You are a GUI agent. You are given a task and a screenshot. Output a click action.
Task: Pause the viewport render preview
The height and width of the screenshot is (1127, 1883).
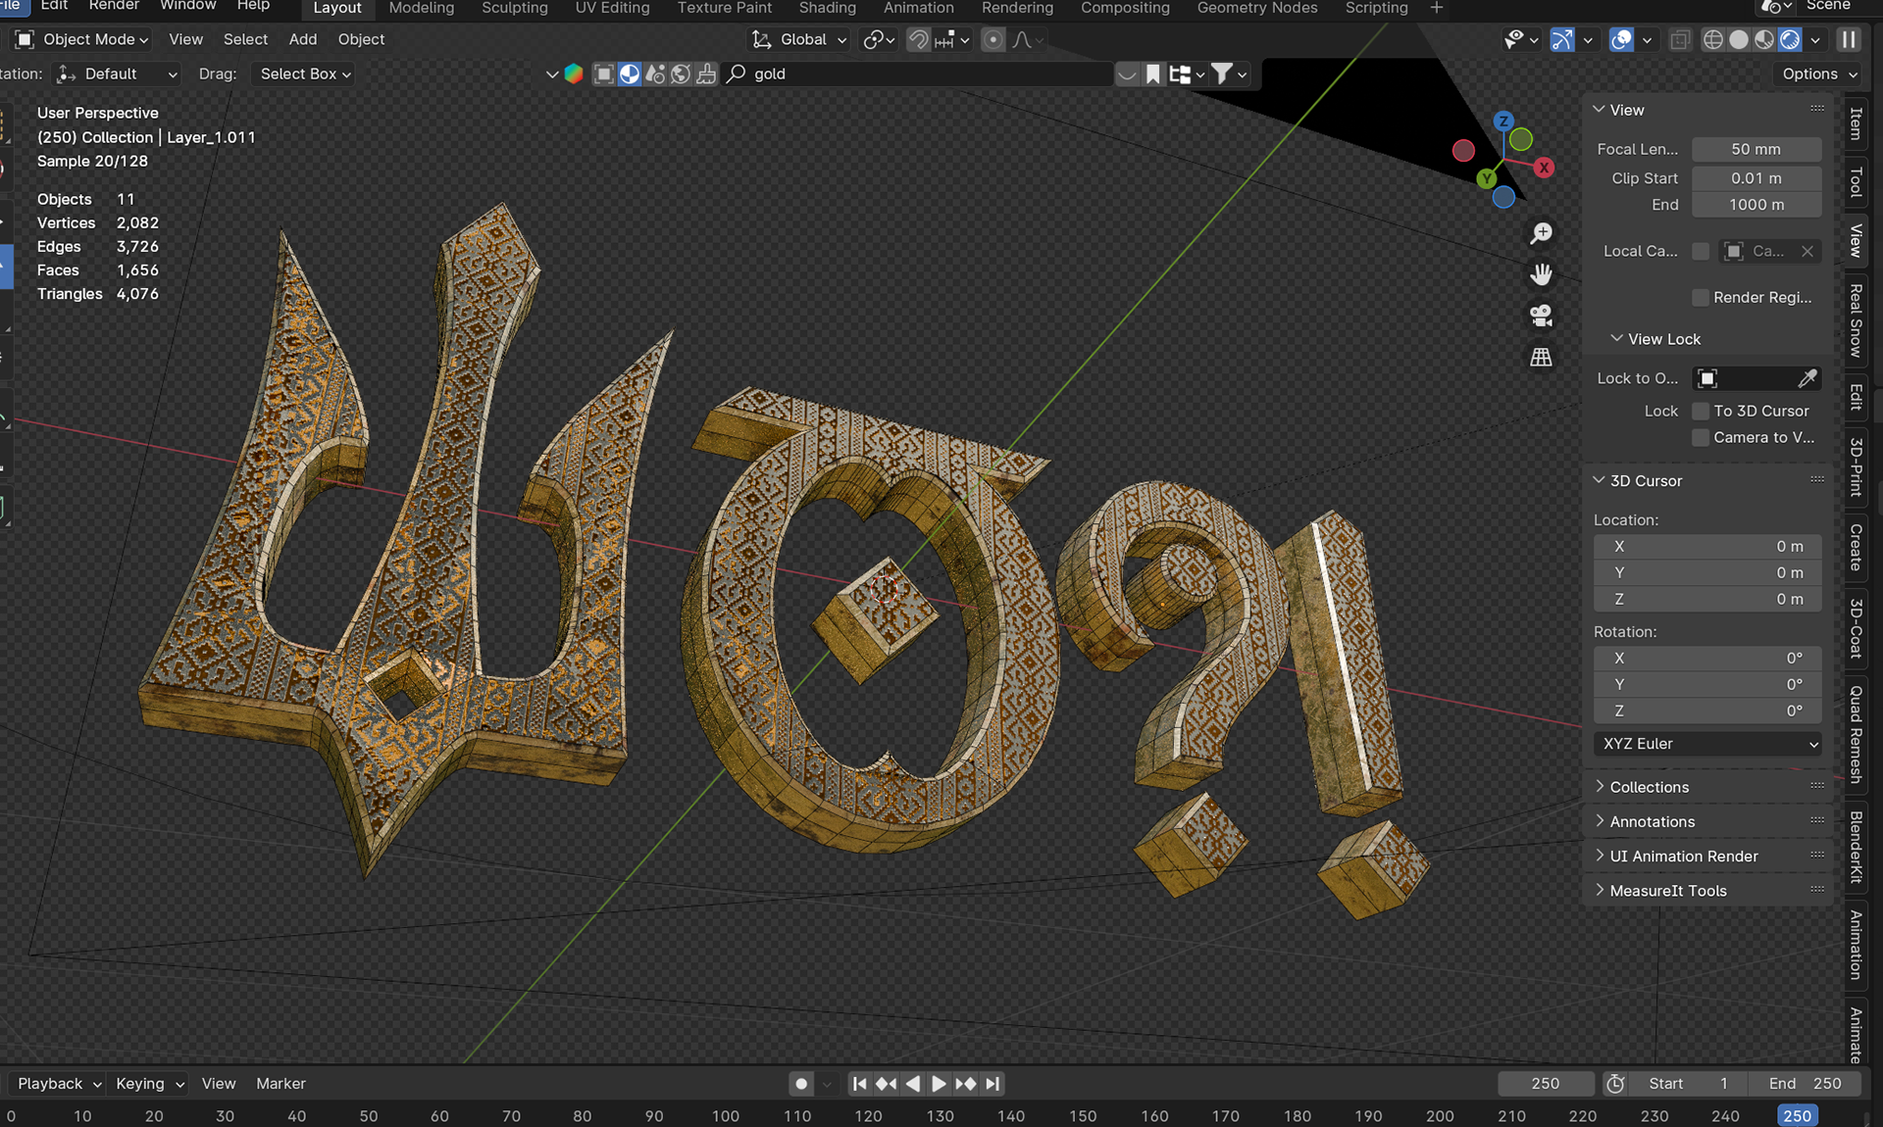click(x=1849, y=40)
